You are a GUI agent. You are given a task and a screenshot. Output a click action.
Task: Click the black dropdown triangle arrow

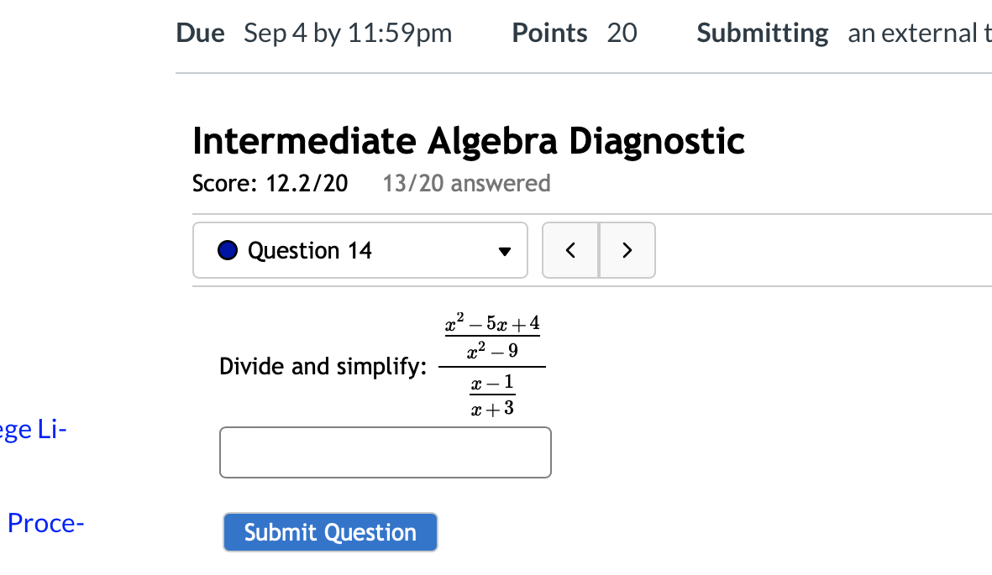[504, 251]
